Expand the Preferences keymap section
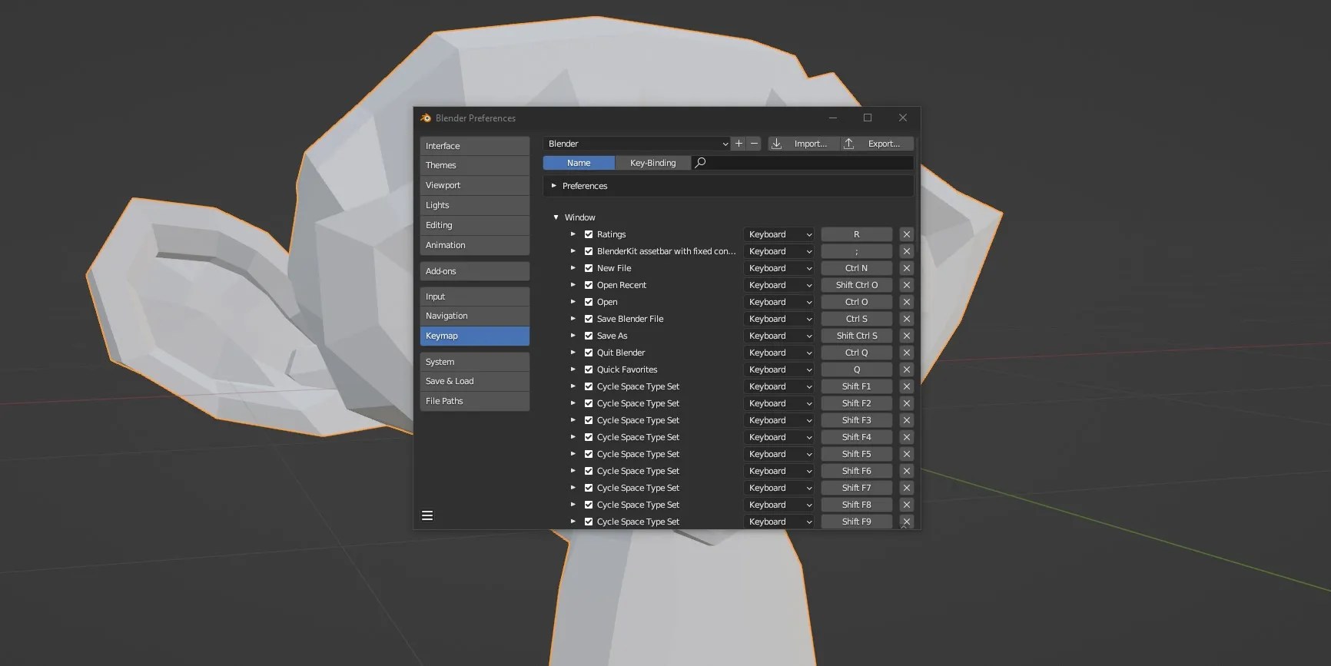This screenshot has height=666, width=1331. pos(553,186)
